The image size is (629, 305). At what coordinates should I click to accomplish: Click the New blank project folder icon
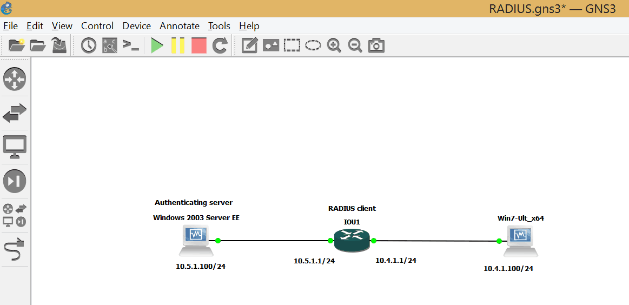tap(17, 45)
